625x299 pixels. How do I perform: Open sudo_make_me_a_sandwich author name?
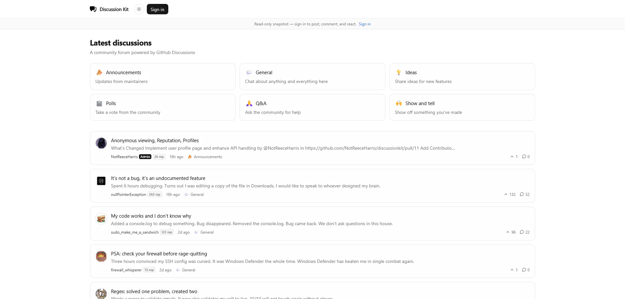(135, 232)
